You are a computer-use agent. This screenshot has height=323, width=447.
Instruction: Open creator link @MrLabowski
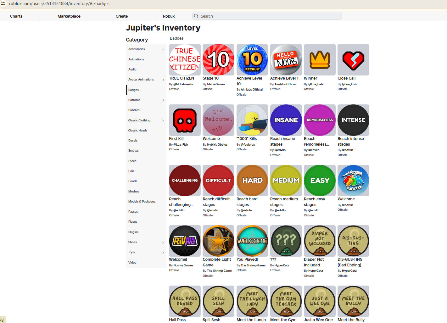(183, 84)
